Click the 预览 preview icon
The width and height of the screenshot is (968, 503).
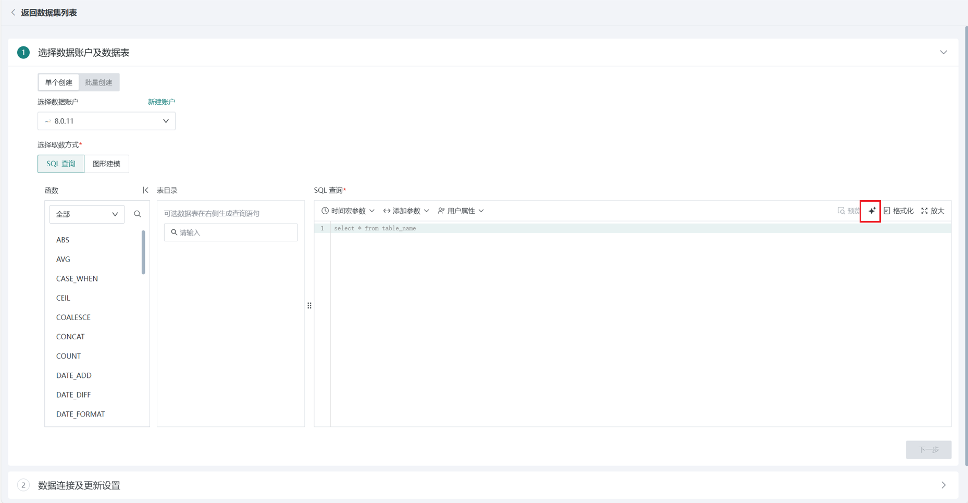click(841, 211)
